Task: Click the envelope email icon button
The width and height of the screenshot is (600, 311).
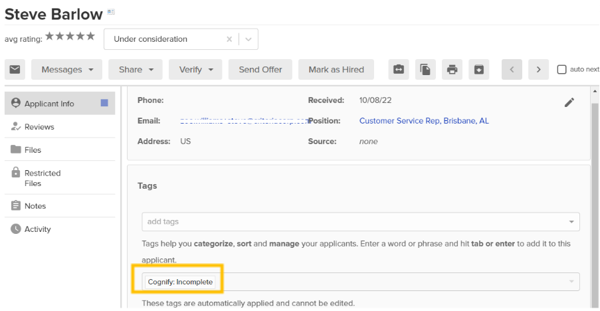Action: (x=15, y=70)
